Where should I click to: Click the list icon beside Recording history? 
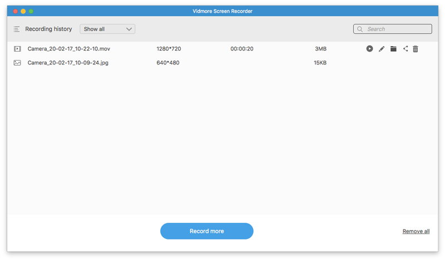[x=17, y=29]
